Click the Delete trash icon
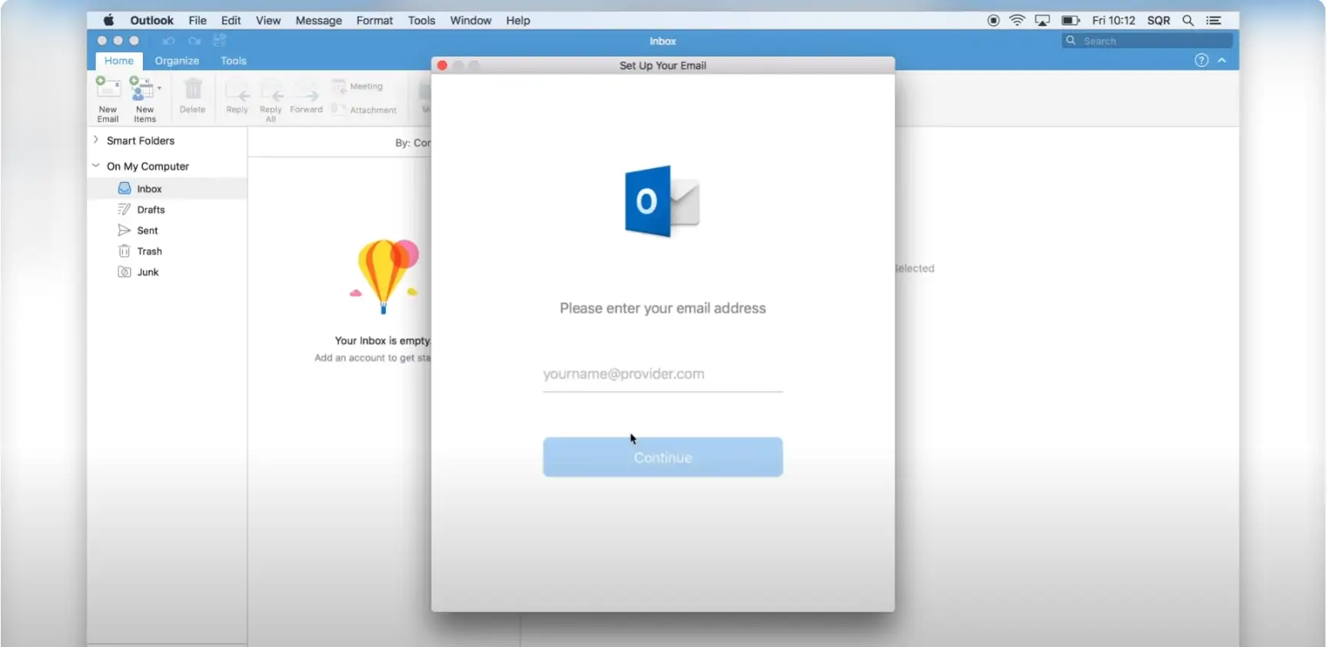The width and height of the screenshot is (1327, 647). 192,90
